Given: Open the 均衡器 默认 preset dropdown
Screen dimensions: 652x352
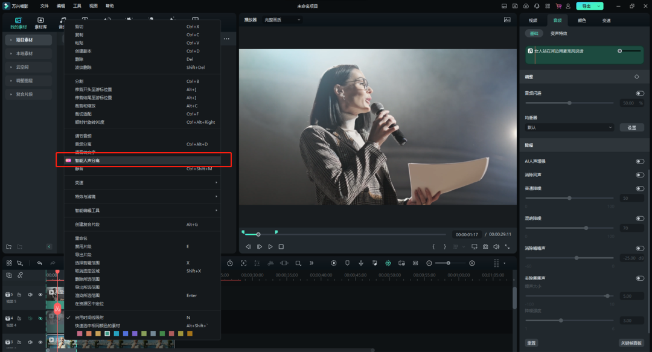Looking at the screenshot, I should click(569, 127).
